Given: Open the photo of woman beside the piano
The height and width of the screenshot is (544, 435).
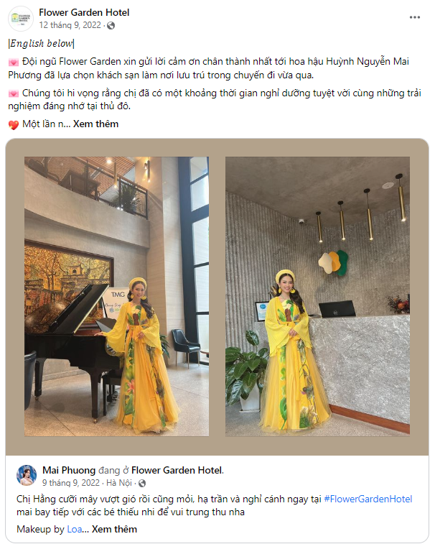Looking at the screenshot, I should click(116, 296).
